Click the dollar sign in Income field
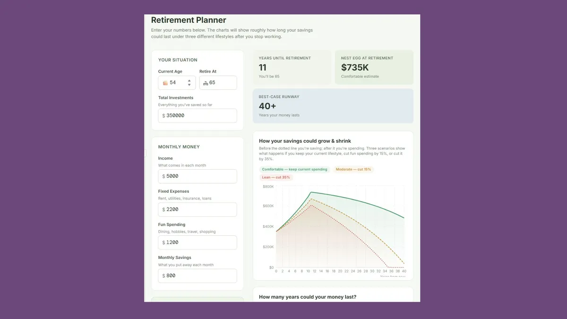 click(163, 176)
